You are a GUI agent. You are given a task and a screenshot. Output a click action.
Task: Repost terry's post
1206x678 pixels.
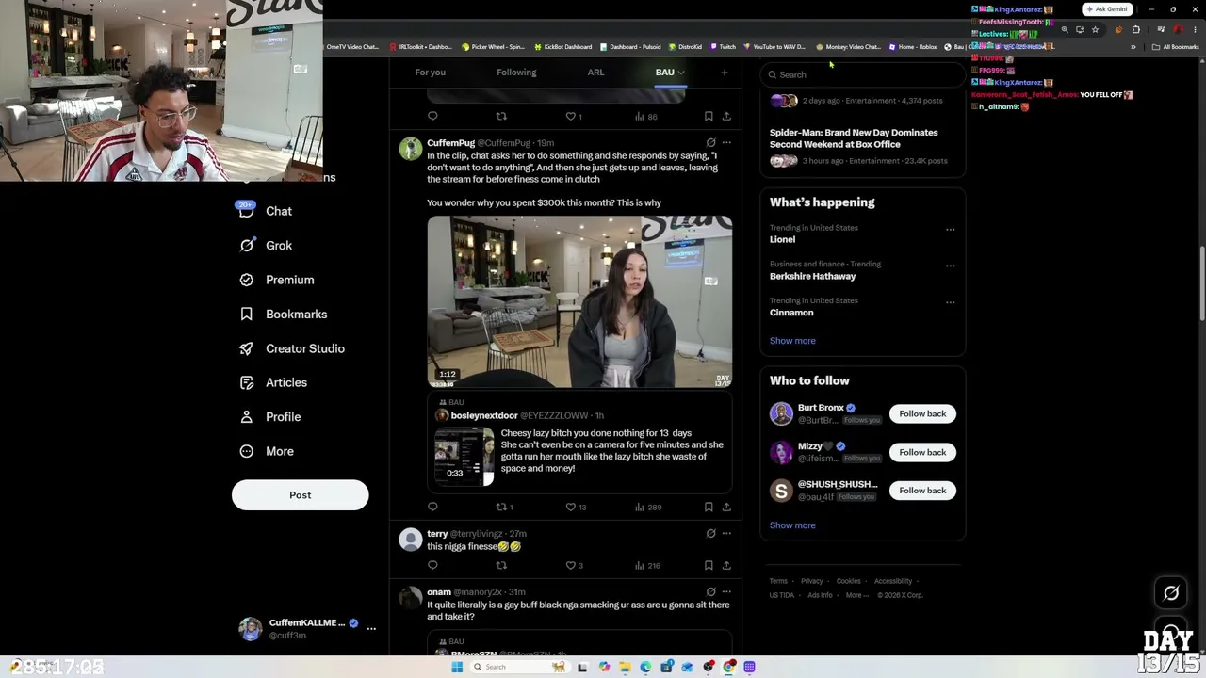tap(501, 565)
